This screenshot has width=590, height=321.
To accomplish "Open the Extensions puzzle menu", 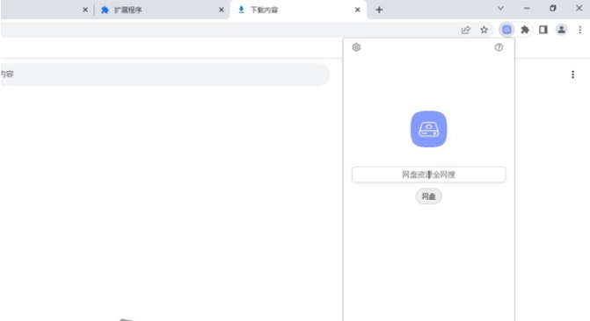I will coord(525,30).
